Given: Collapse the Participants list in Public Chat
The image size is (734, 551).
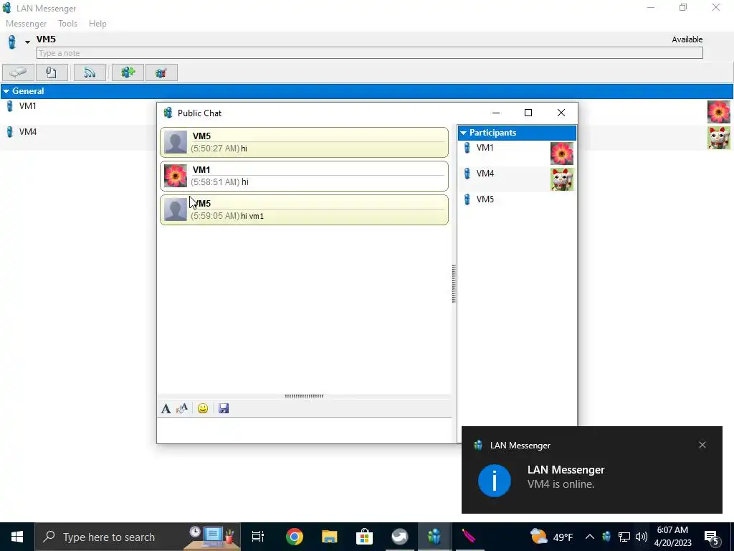Looking at the screenshot, I should click(464, 133).
